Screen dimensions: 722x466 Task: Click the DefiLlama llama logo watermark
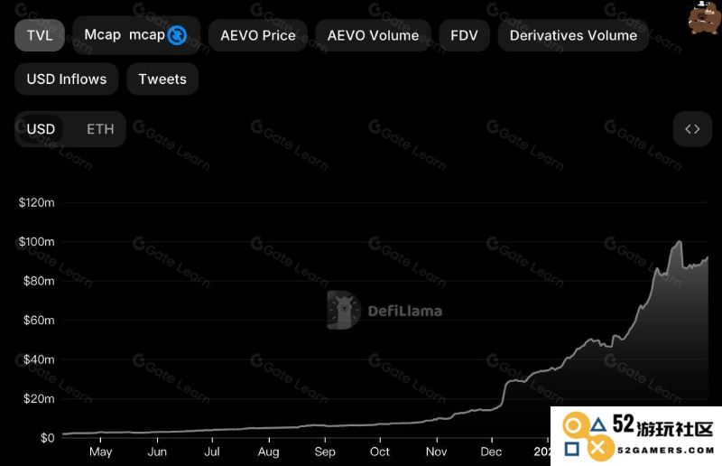[x=344, y=310]
